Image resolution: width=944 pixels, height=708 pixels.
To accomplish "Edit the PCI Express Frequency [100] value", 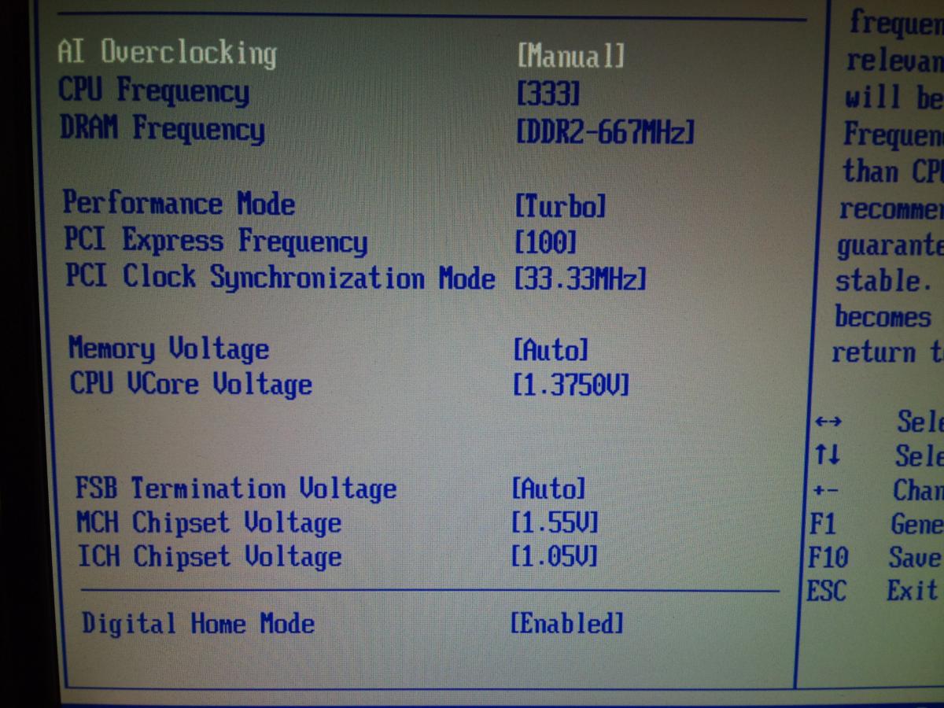I will (x=545, y=242).
